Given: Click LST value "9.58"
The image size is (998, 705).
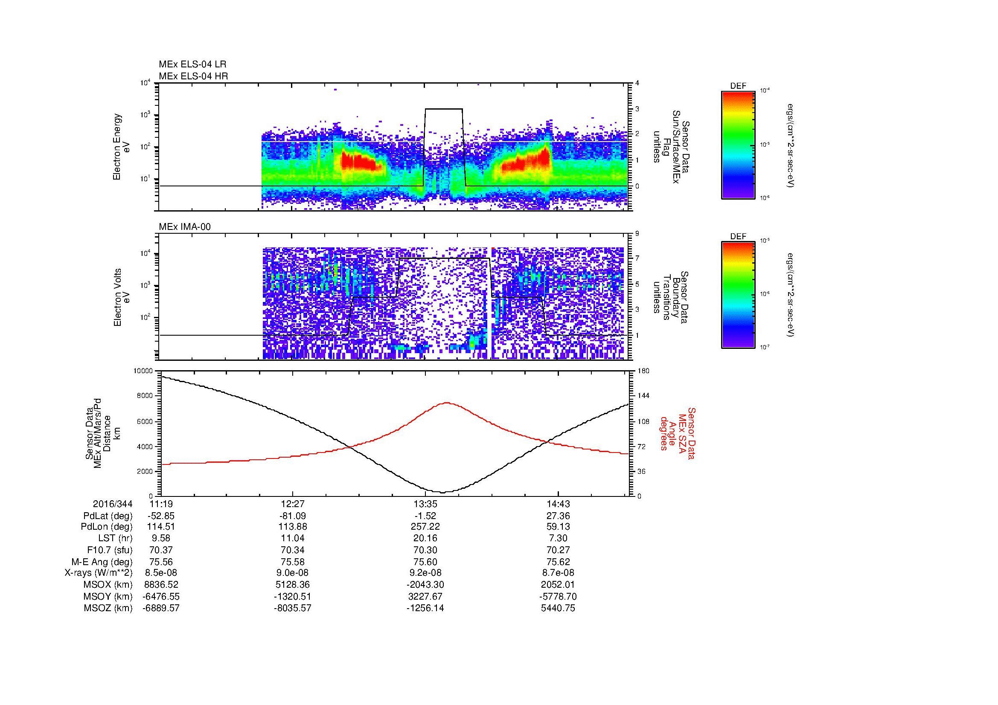Looking at the screenshot, I should coord(161,539).
